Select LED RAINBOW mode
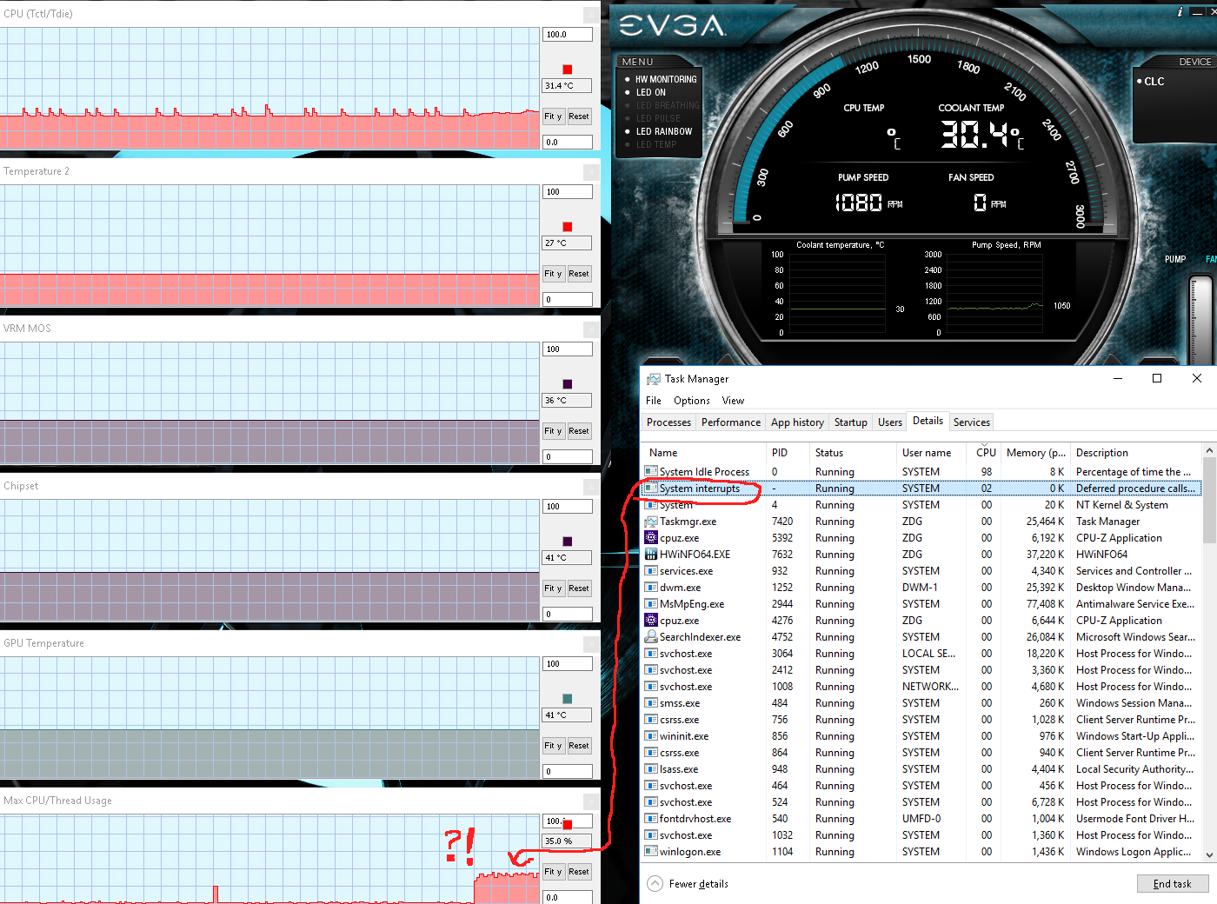The image size is (1217, 904). pos(664,131)
